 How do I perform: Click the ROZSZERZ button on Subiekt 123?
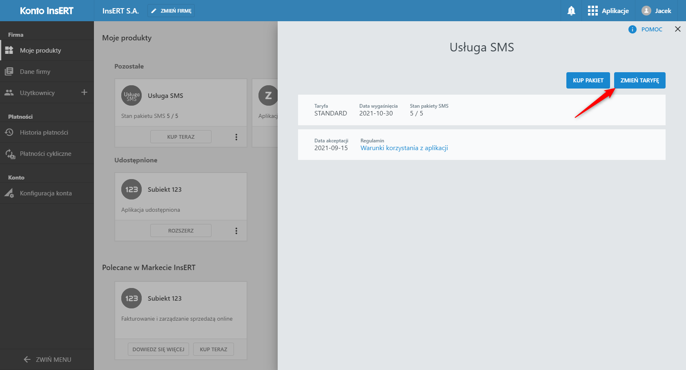tap(181, 230)
